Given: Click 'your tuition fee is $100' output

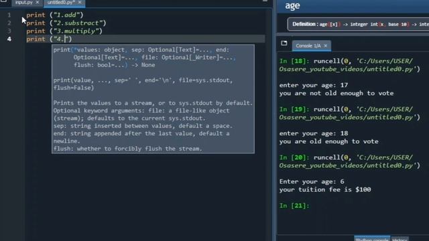Looking at the screenshot, I should tap(325, 189).
